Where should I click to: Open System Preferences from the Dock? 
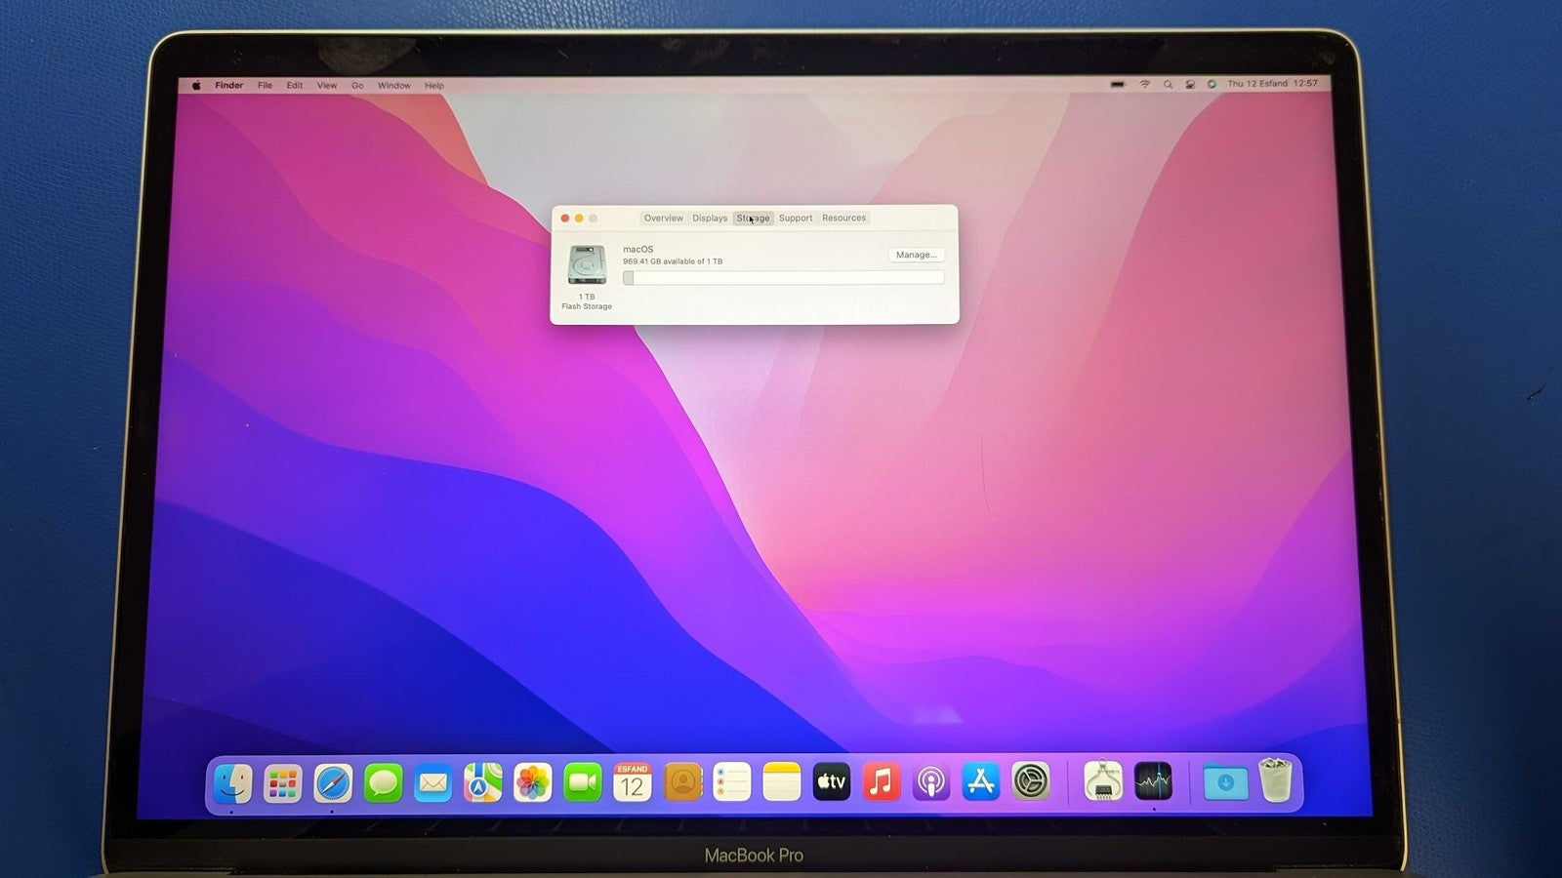coord(1031,781)
